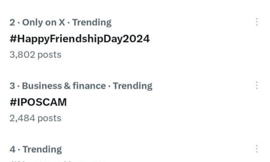Click more options for fourth trending item
The image size is (270, 162).
click(x=256, y=149)
